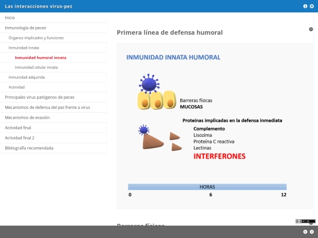Click the HORAS timeline bar
318x238 pixels.
pos(207,187)
